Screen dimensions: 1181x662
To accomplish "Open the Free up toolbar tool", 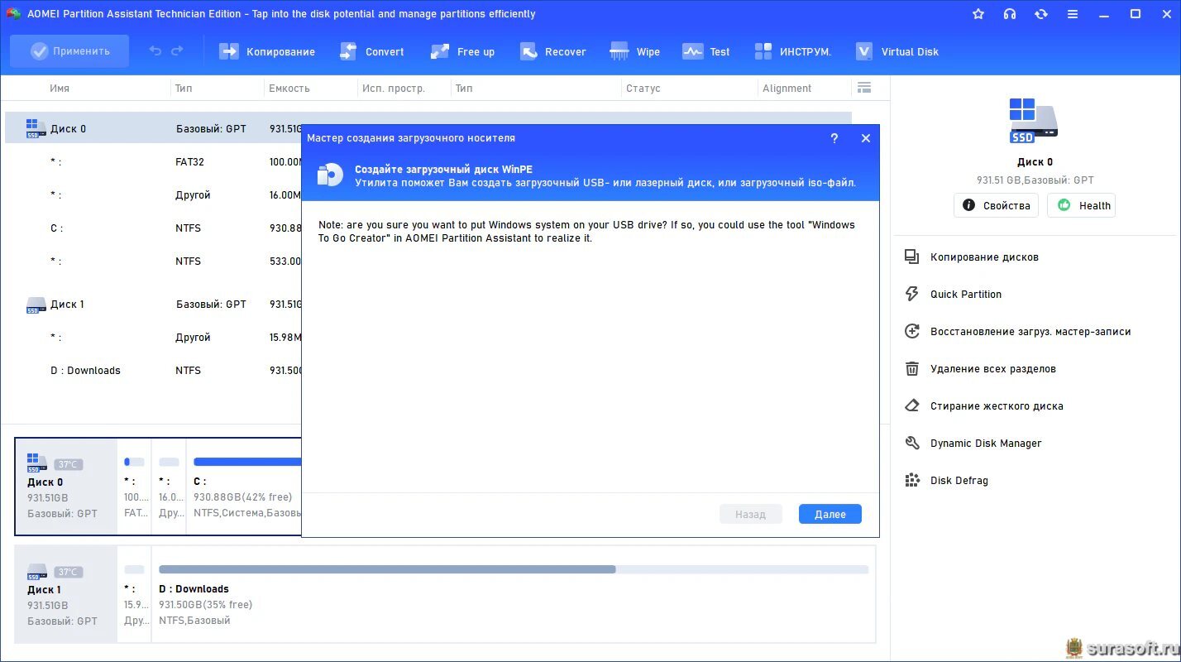I will tap(462, 51).
